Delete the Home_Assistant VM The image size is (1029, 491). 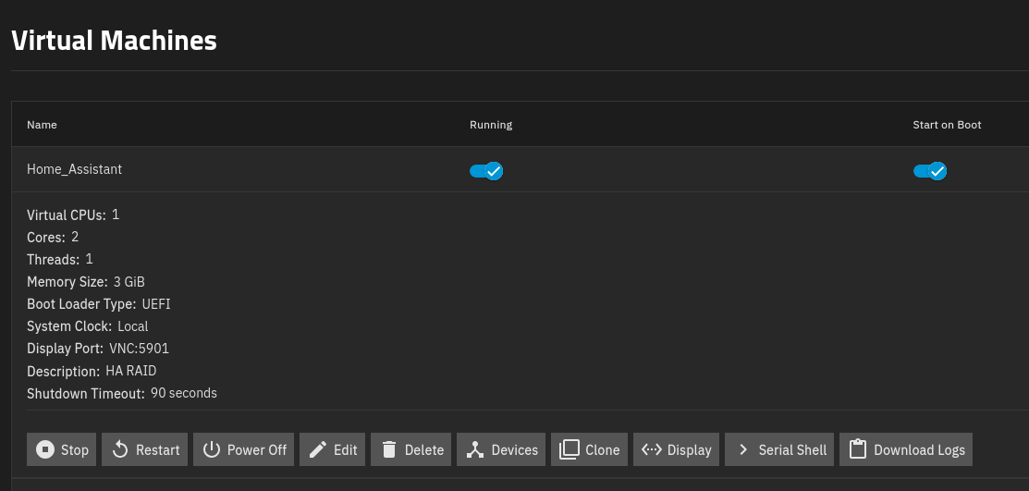tap(410, 449)
